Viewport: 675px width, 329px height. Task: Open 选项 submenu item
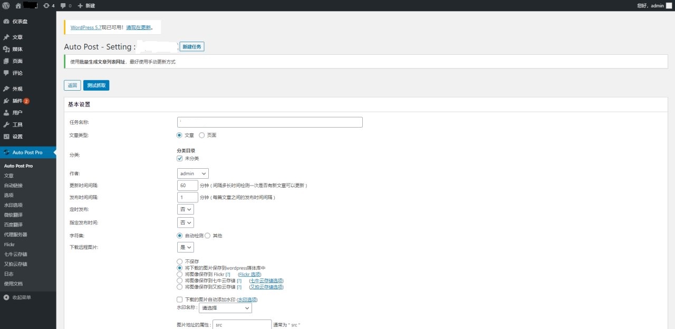pos(9,195)
